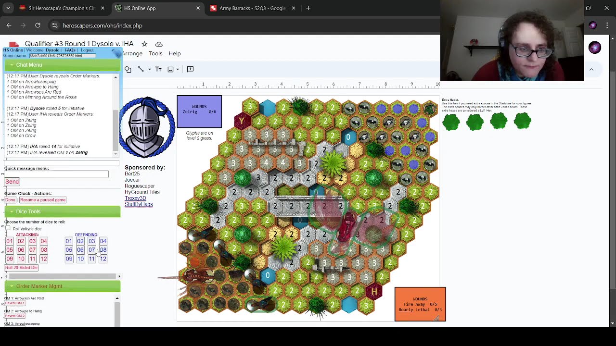The image size is (616, 346).
Task: Select first extra green tree hex
Action: 451,122
